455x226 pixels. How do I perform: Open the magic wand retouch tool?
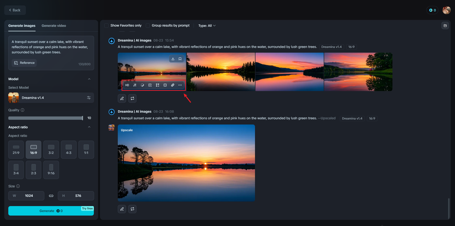[135, 85]
